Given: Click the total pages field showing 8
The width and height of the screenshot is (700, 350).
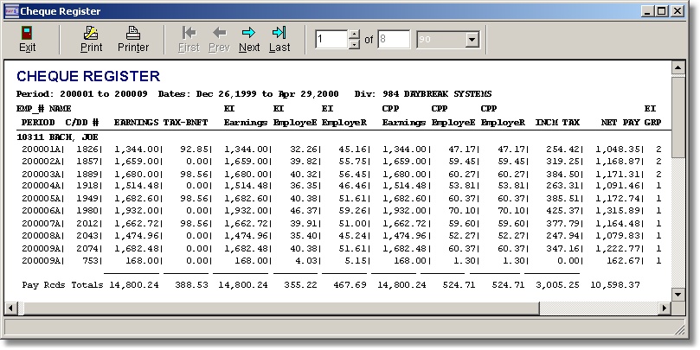Looking at the screenshot, I should [394, 39].
